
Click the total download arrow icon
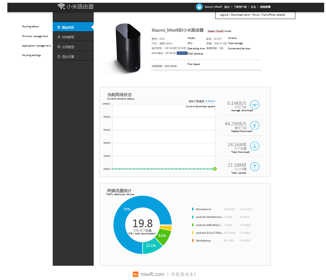pos(255,146)
